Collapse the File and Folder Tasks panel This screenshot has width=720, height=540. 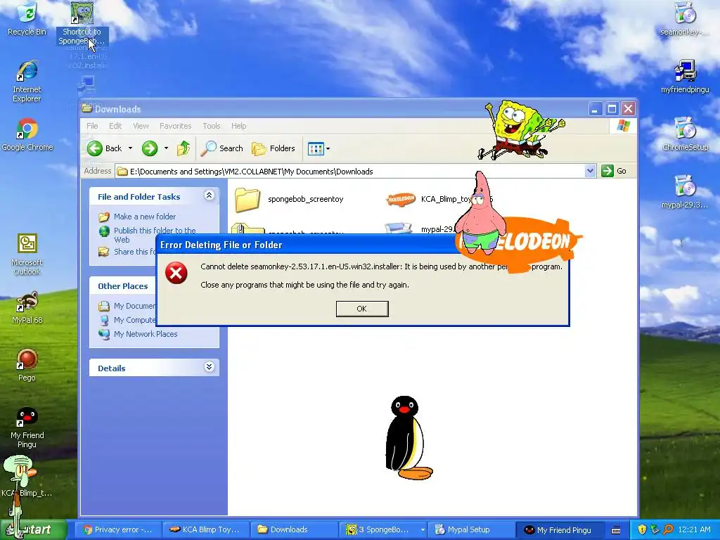(209, 195)
